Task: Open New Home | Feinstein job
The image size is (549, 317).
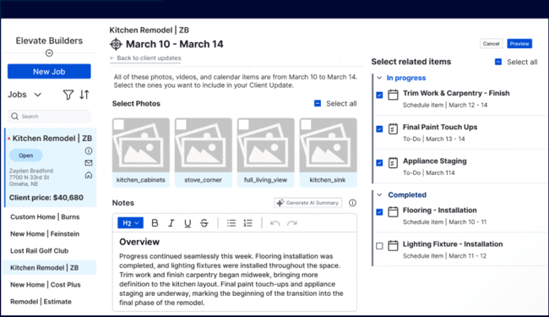Action: point(45,234)
